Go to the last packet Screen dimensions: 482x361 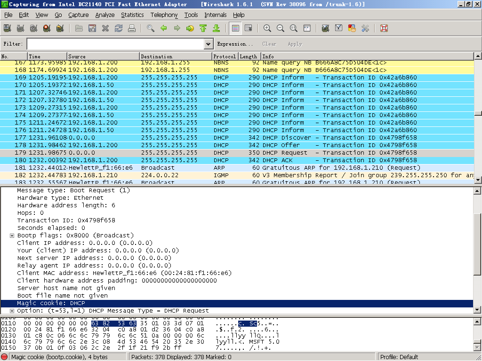tap(217, 28)
